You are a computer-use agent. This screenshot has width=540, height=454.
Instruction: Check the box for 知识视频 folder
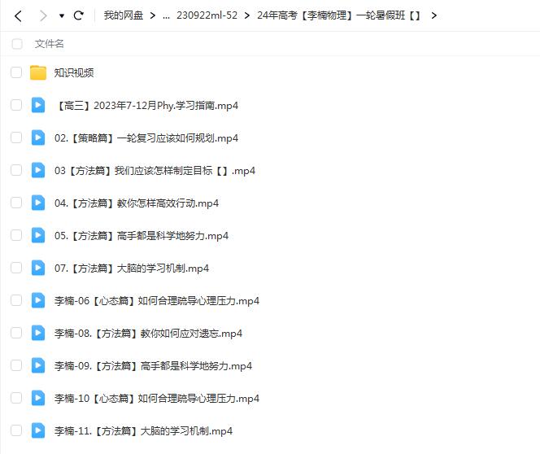pos(16,72)
